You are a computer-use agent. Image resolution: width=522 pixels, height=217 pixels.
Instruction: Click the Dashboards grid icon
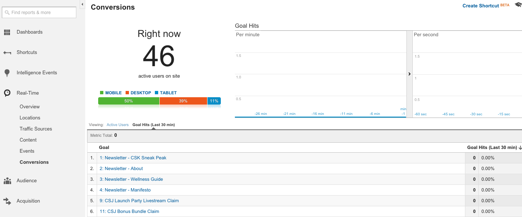click(7, 32)
